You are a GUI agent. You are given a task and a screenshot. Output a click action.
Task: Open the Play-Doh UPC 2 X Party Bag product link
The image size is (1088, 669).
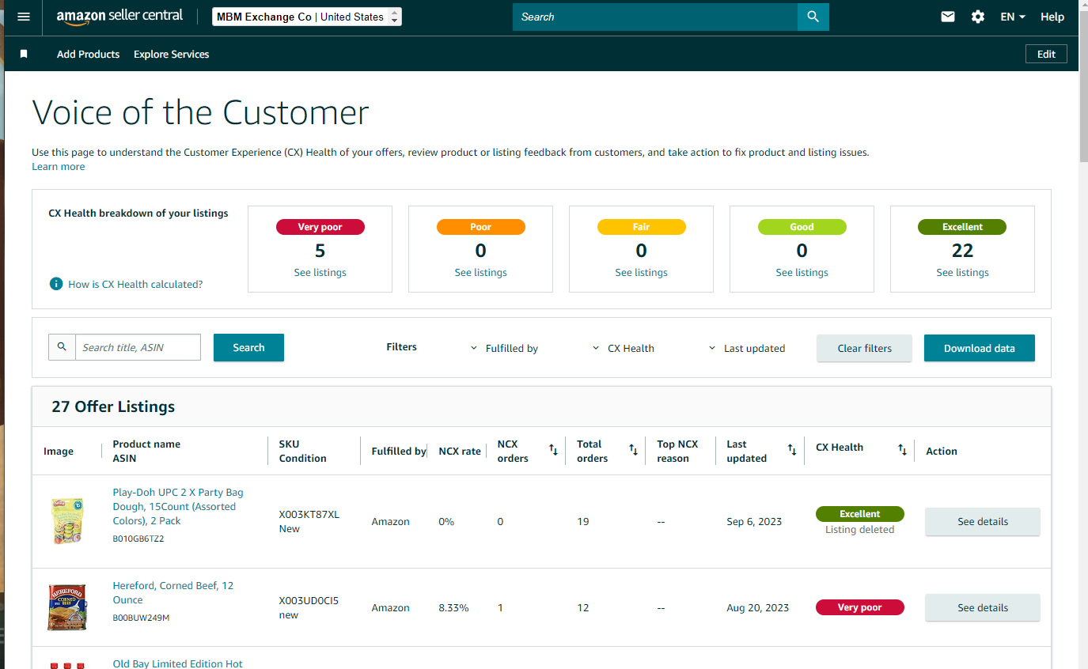(178, 507)
